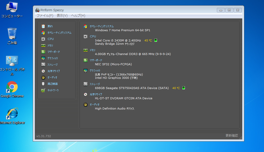This screenshot has width=264, height=152.
Task: Click the memory icon in summary panel
Action: click(86, 50)
